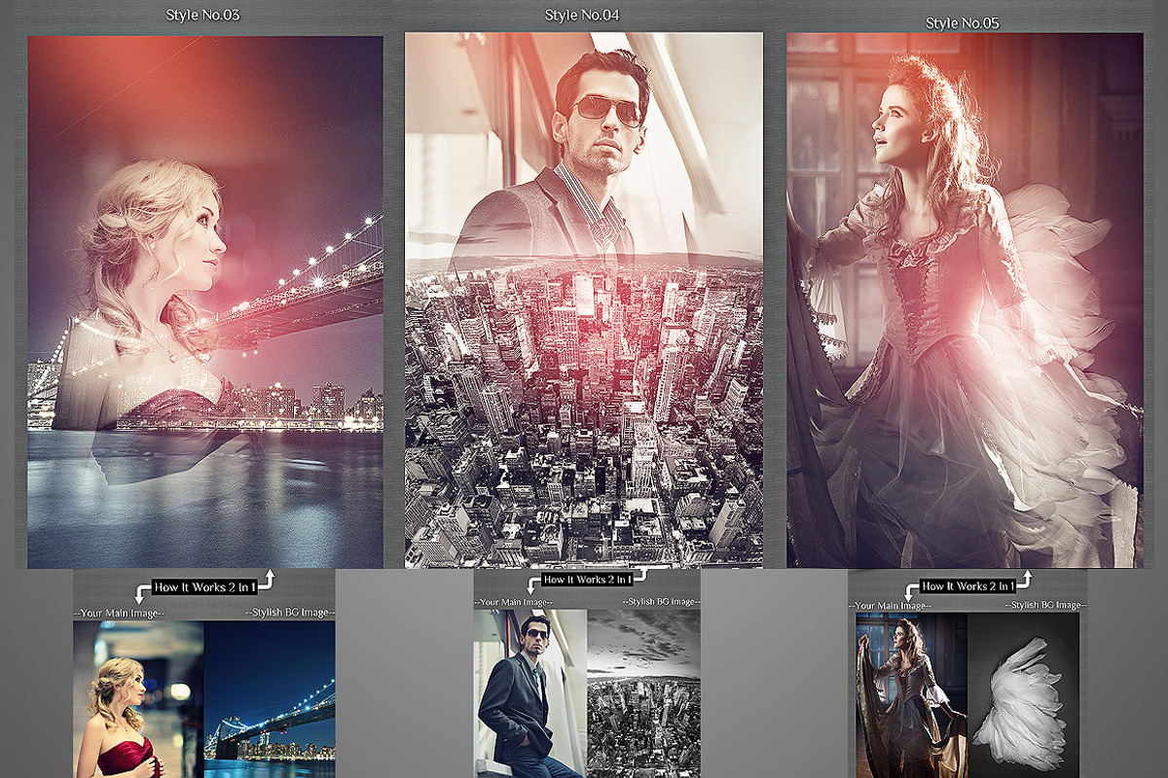Screen dimensions: 1168x778
Task: Select the night bridge background photo
Action: pyautogui.click(x=271, y=699)
